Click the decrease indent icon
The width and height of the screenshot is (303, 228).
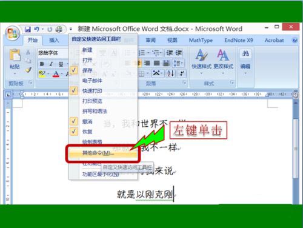click(169, 53)
